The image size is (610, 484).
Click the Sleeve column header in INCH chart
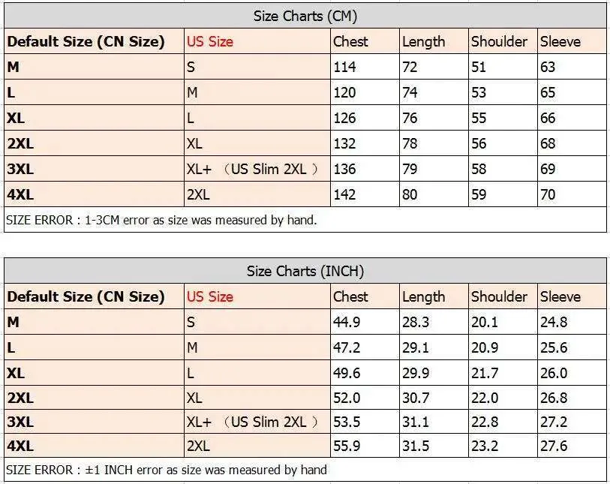[560, 297]
